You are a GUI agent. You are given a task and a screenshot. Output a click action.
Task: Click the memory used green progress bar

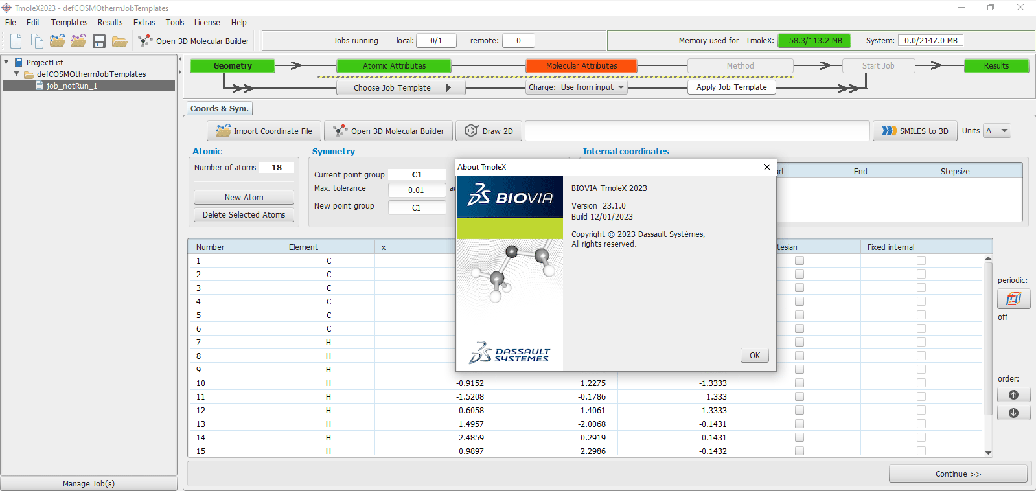tap(814, 40)
